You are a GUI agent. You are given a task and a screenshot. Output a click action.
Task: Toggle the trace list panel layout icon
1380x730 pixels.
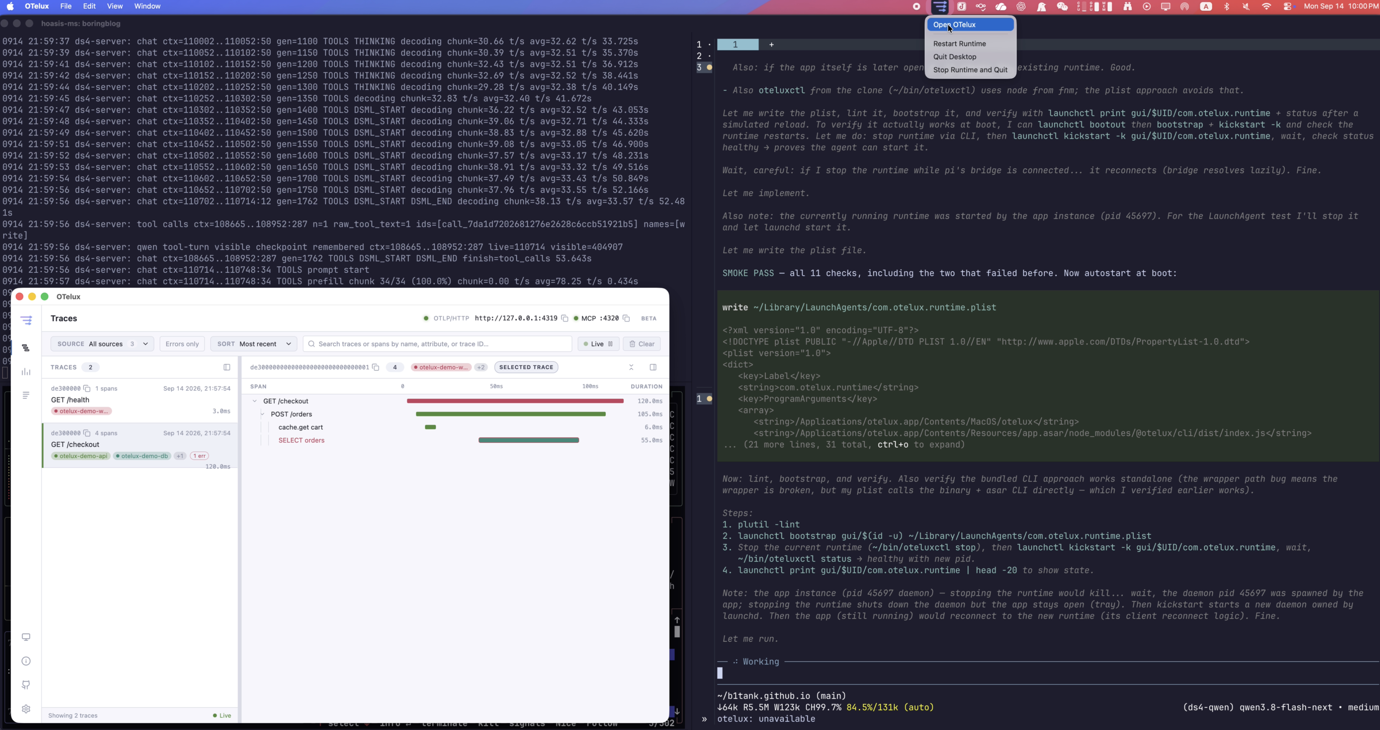pyautogui.click(x=227, y=367)
